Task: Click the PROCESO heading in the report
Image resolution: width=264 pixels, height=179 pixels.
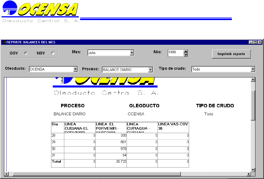Action: (73, 106)
